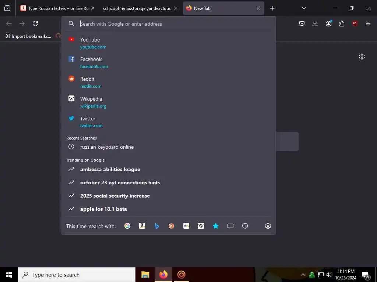This screenshot has height=282, width=377.
Task: Open the YouTube suggestion
Action: [x=169, y=43]
